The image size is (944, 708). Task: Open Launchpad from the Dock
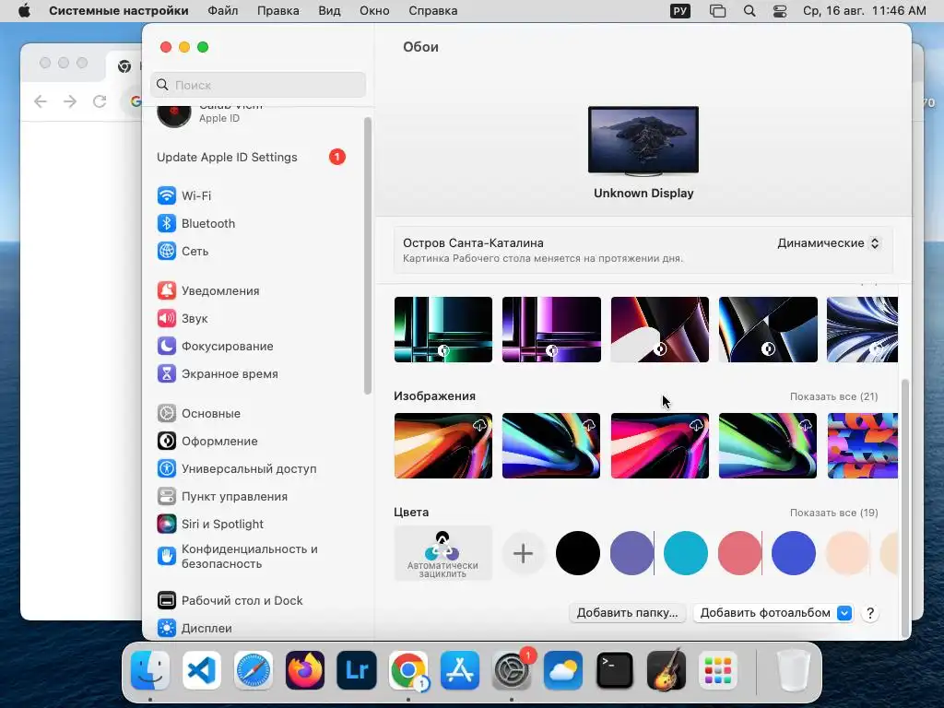(x=717, y=670)
